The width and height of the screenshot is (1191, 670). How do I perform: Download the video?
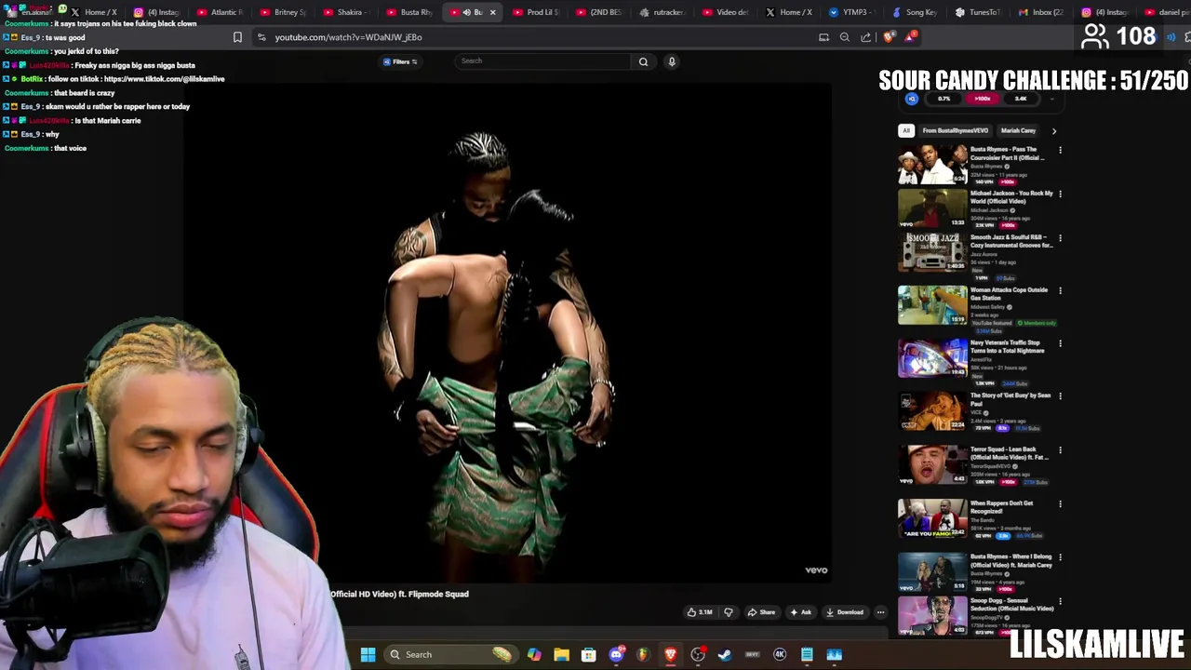845,612
